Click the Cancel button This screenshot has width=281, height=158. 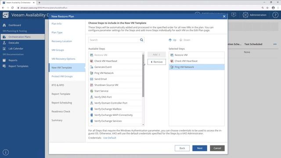217,148
